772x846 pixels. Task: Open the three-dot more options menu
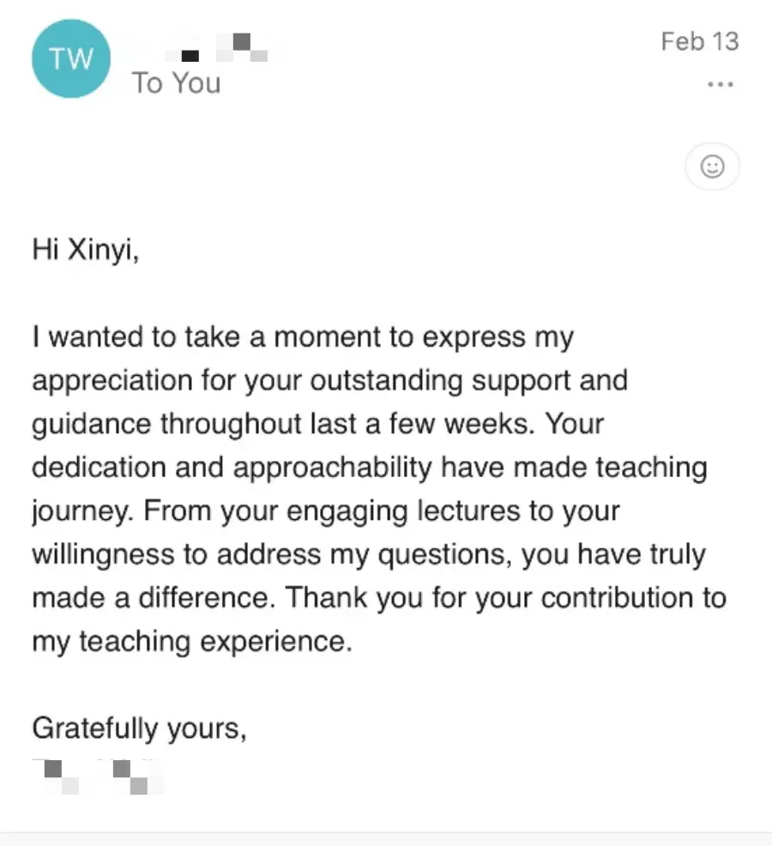[x=721, y=84]
